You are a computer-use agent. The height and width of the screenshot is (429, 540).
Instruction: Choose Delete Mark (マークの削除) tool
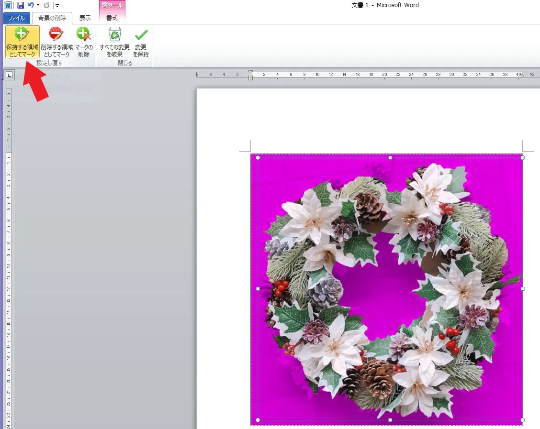point(84,42)
